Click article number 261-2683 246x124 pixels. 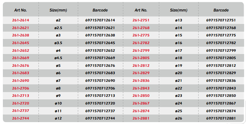(21, 73)
